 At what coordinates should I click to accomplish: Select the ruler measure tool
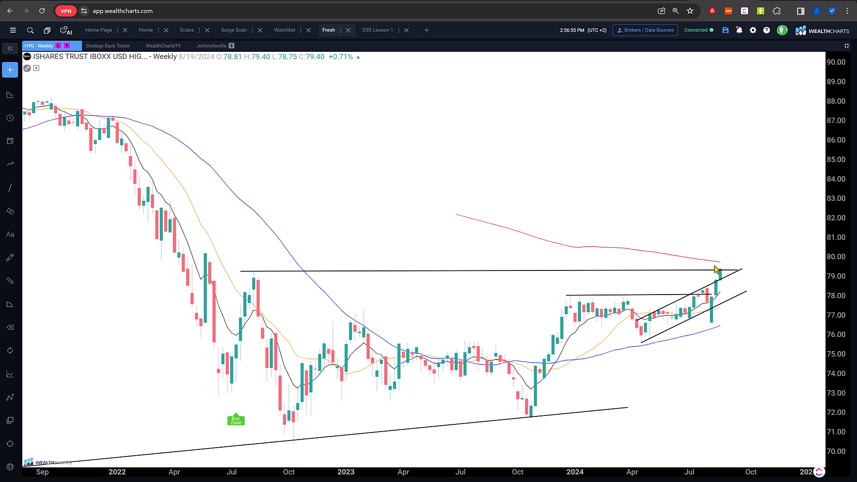click(10, 281)
